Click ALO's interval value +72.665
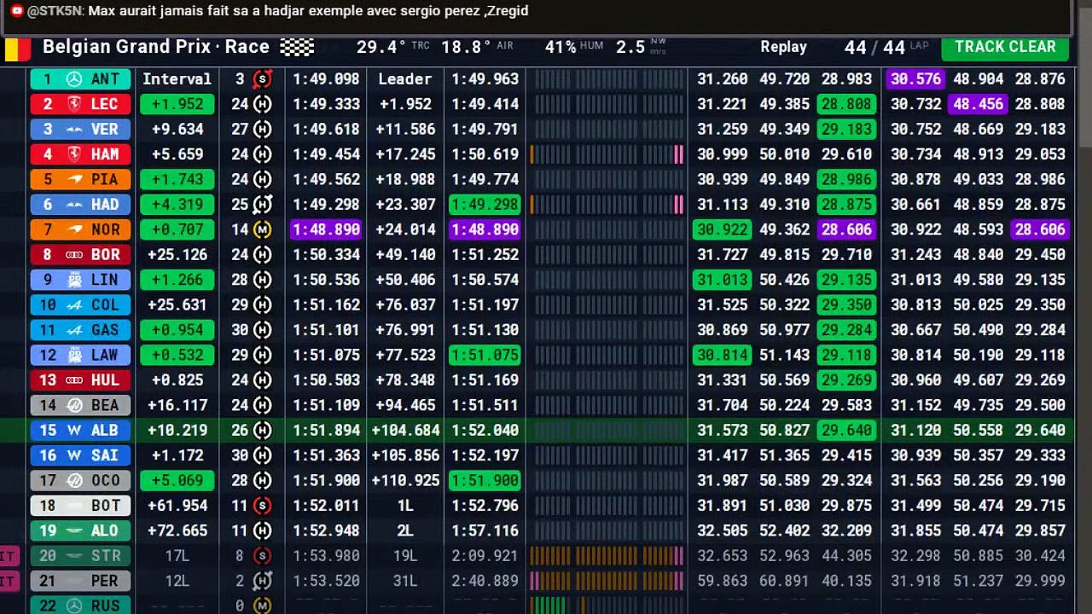Image resolution: width=1092 pixels, height=614 pixels. 177,530
